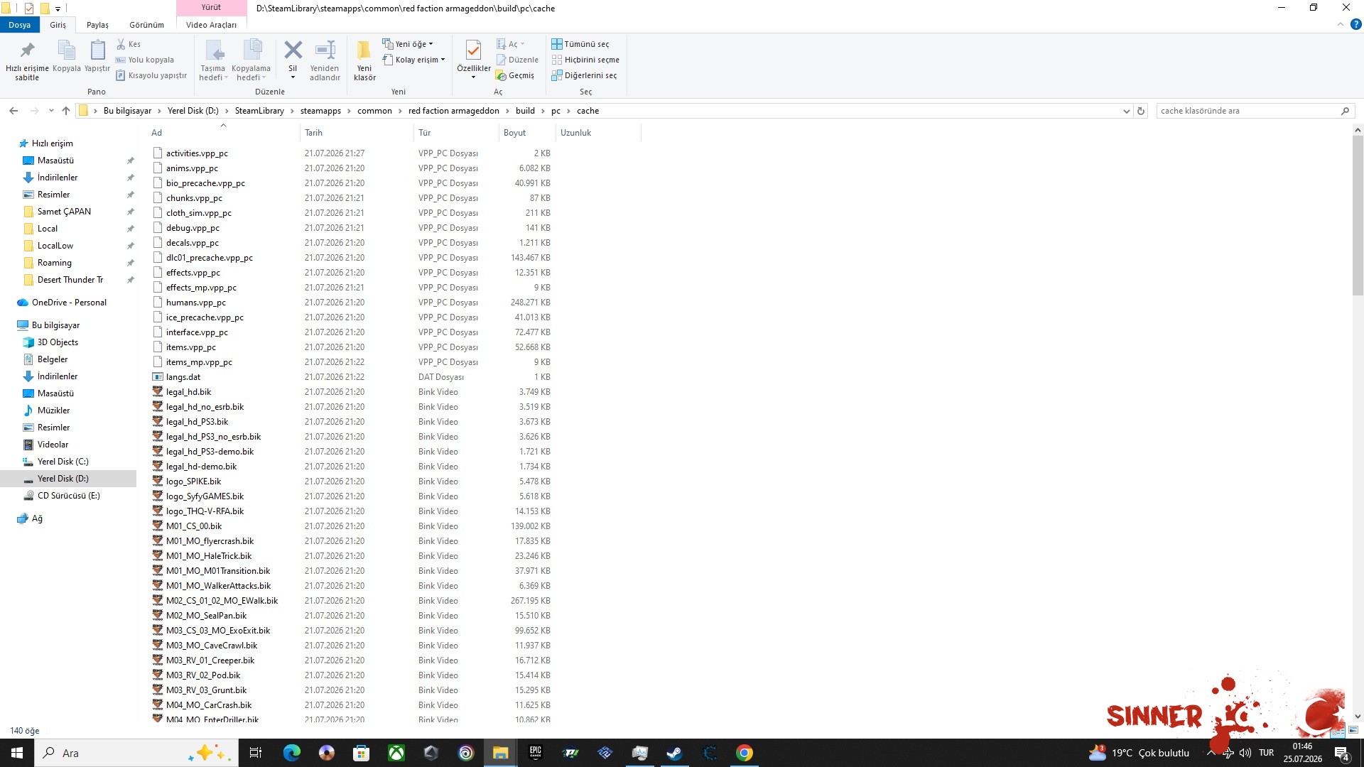
Task: Click the Kopyala ribbon icon
Action: tap(67, 57)
